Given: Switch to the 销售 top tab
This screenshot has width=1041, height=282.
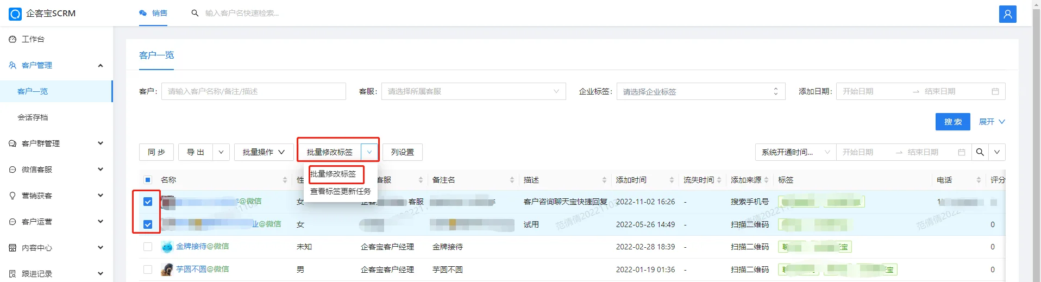Looking at the screenshot, I should point(154,13).
